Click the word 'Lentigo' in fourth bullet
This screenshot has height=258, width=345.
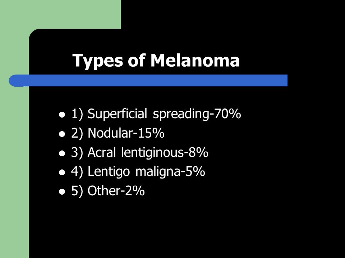click(x=109, y=172)
